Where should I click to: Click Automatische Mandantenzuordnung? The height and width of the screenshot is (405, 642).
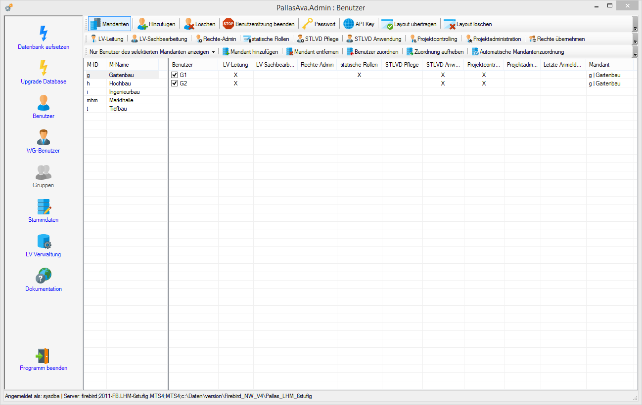(x=517, y=52)
